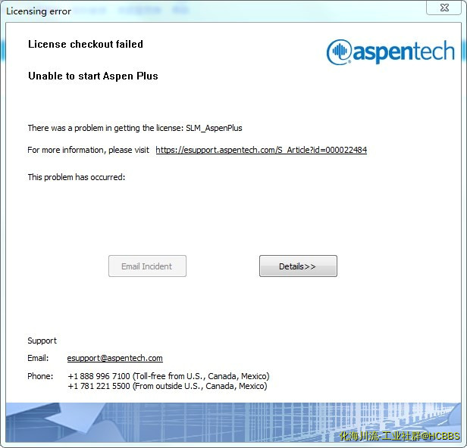Click the 'For more information, please visit' text

coord(88,150)
